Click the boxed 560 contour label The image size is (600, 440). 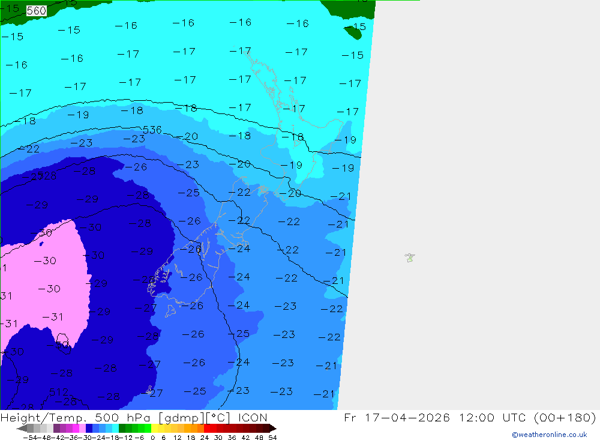coord(37,11)
